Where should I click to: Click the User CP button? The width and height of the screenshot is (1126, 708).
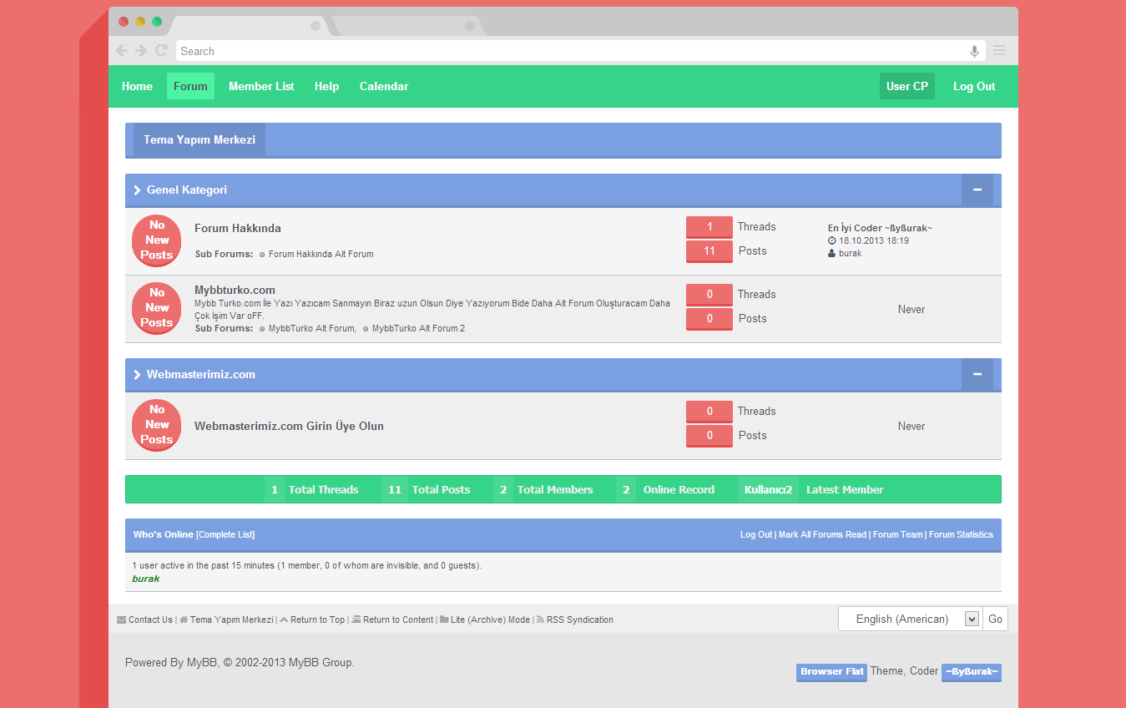click(906, 86)
